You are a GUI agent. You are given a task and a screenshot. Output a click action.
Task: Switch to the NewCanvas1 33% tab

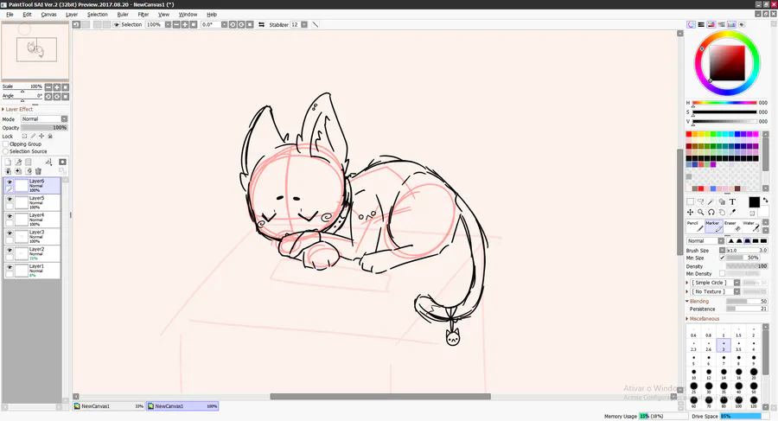coord(109,406)
